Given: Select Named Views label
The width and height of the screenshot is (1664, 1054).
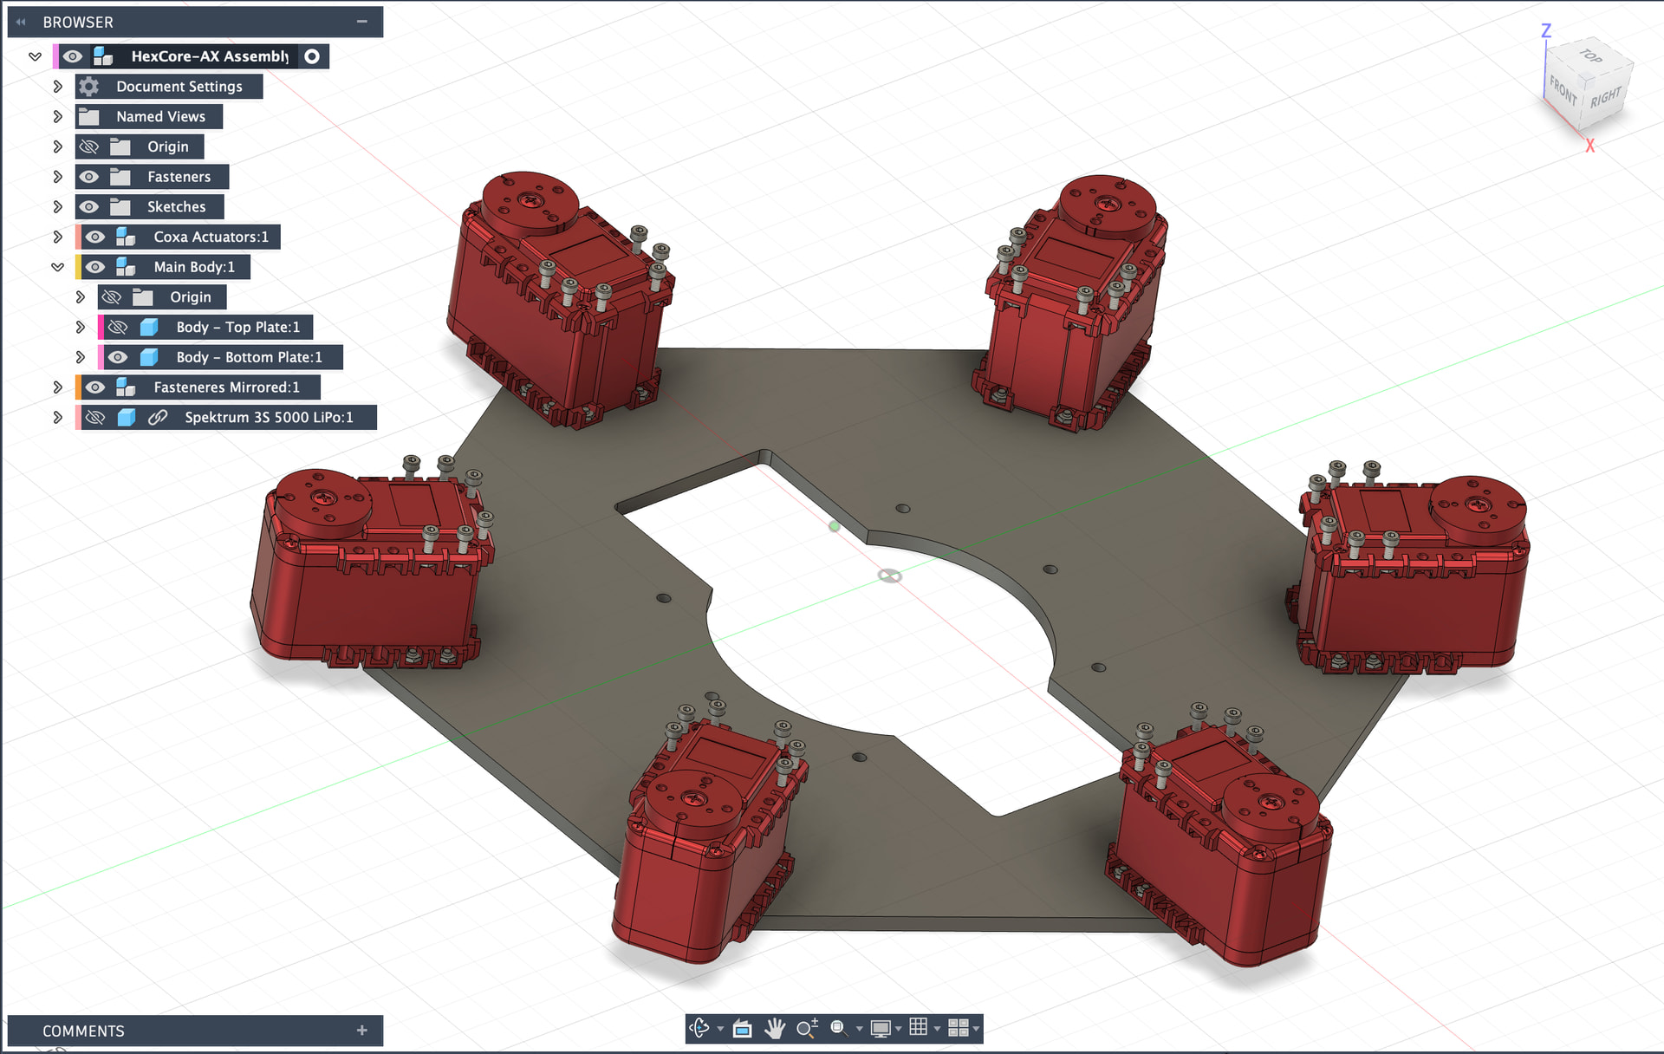Looking at the screenshot, I should coord(161,117).
